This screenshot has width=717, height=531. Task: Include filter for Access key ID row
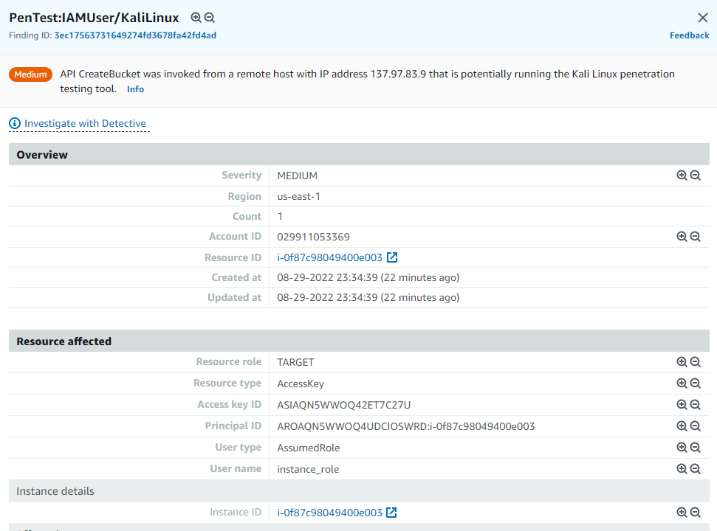[x=682, y=405]
